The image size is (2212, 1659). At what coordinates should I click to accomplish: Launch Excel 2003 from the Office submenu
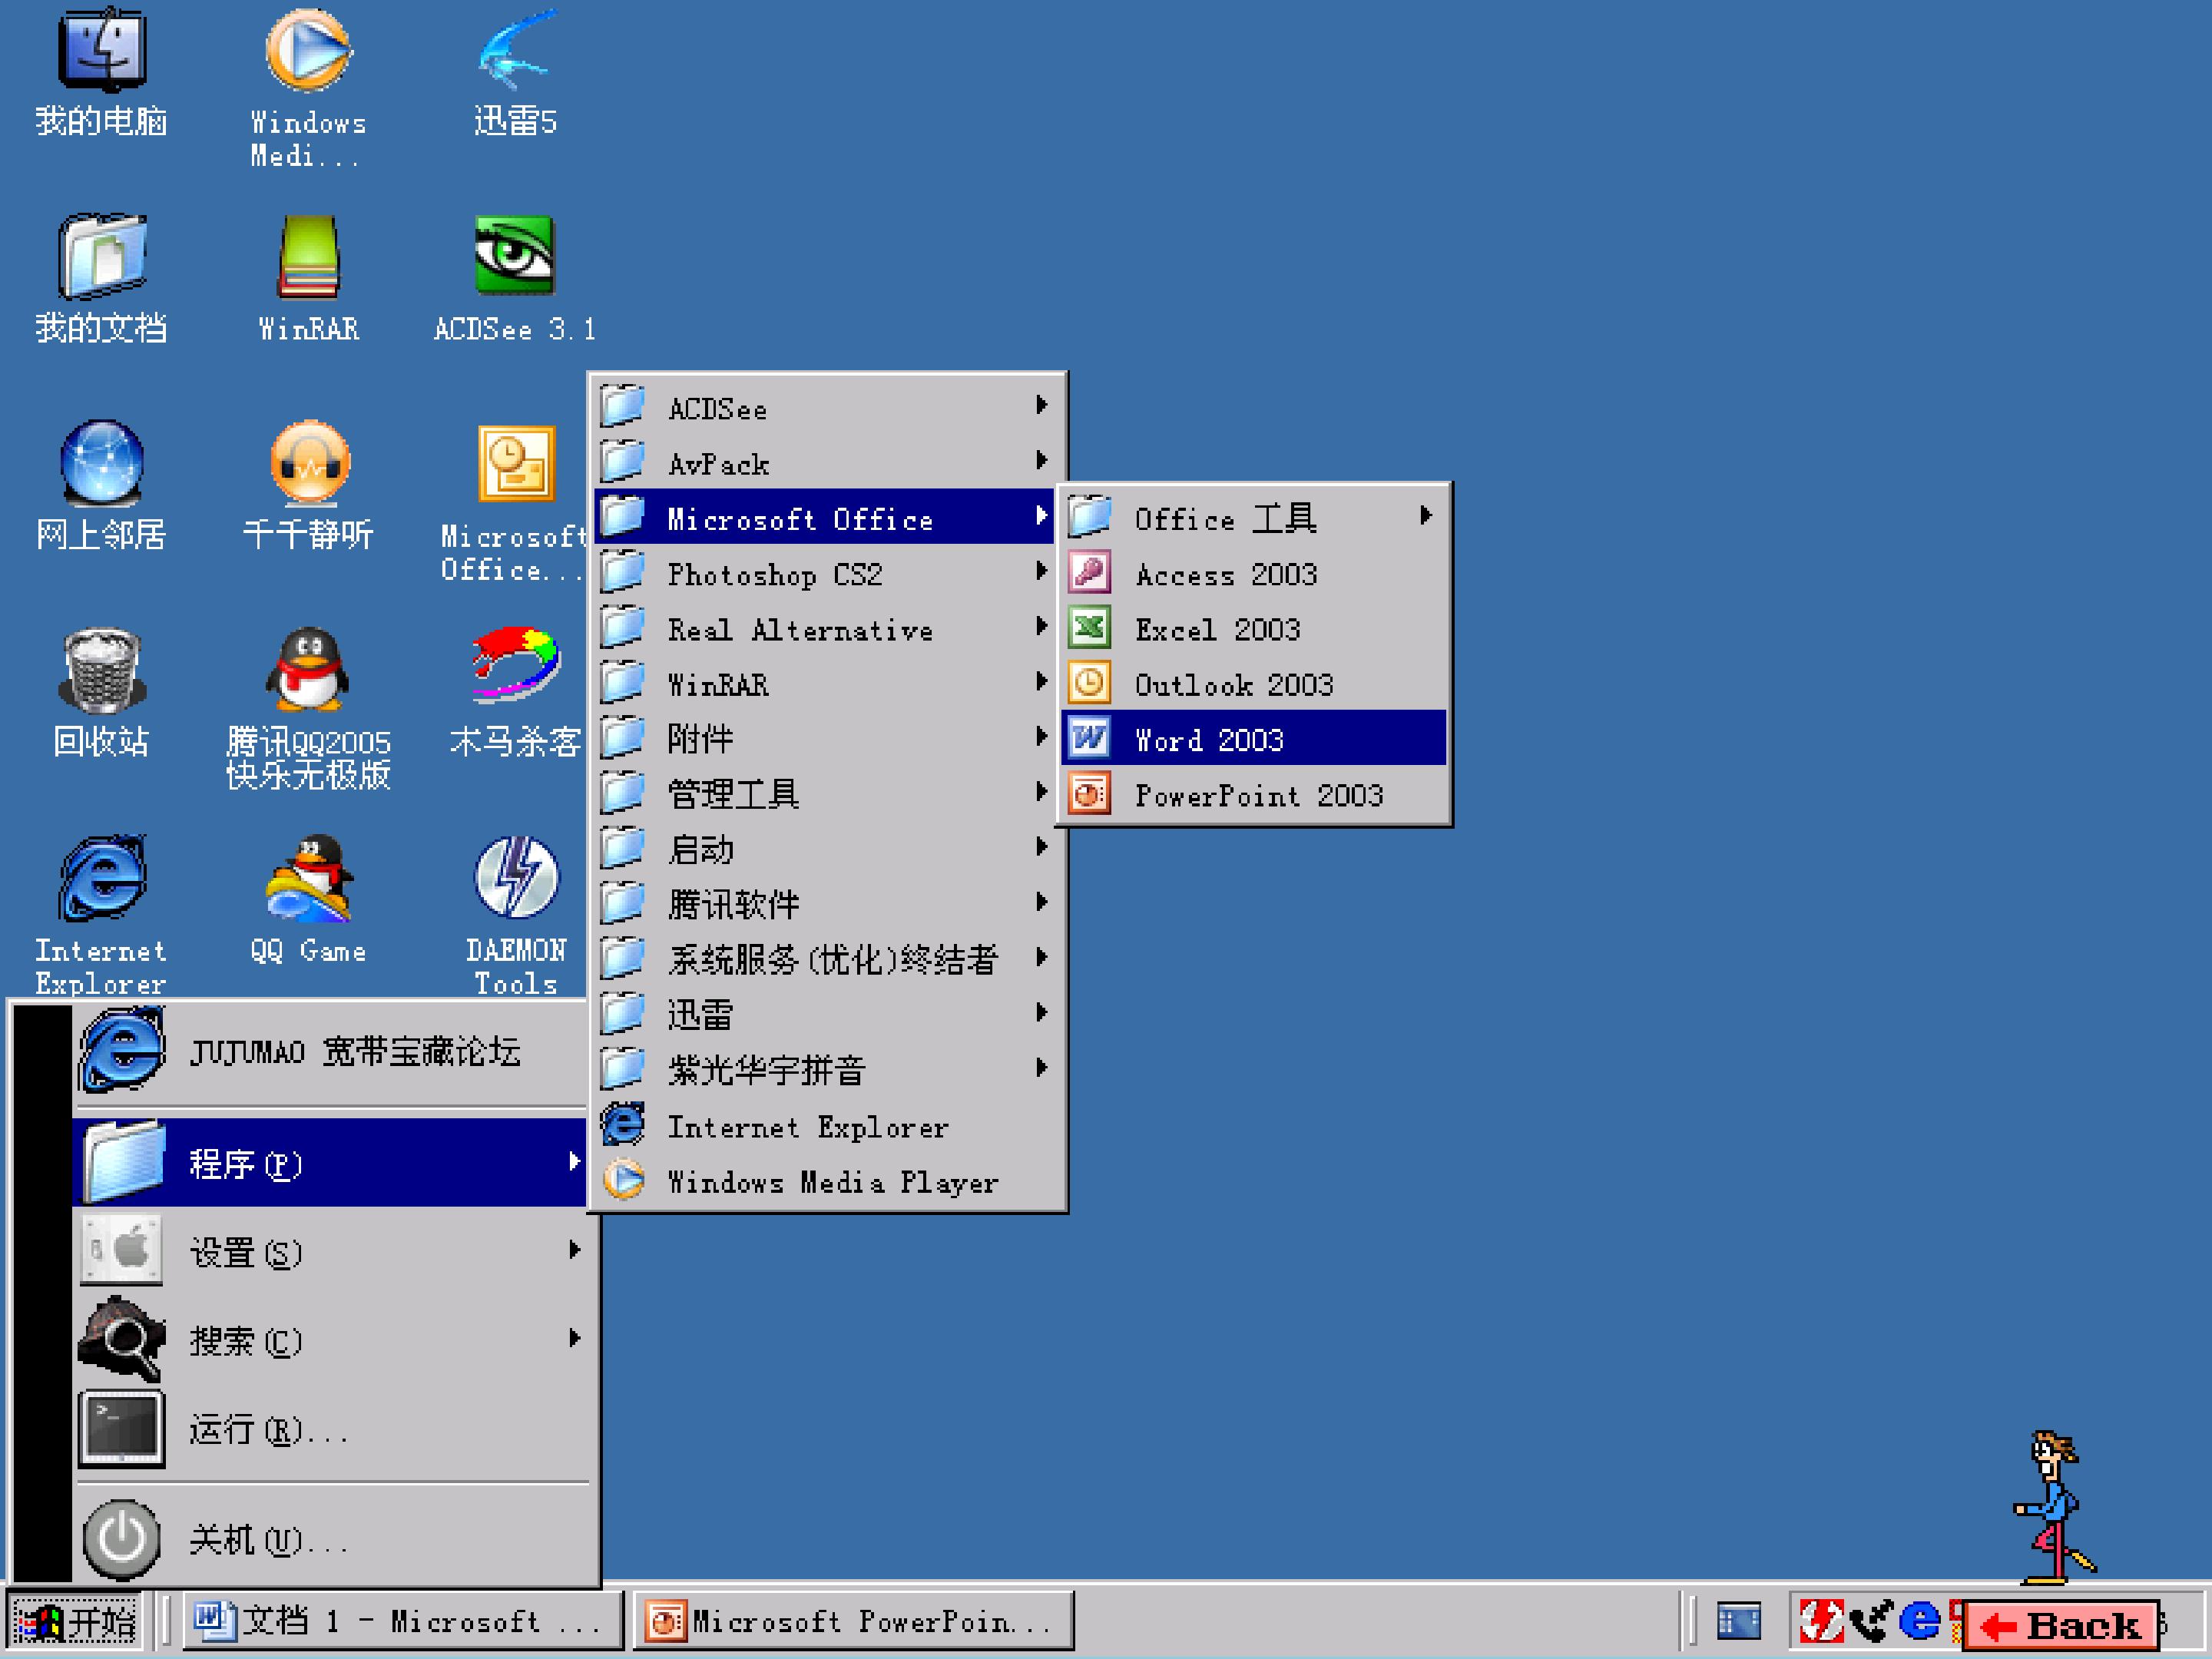1253,628
